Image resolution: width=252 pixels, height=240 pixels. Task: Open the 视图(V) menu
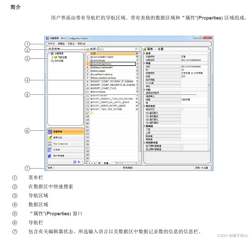[x=71, y=44]
